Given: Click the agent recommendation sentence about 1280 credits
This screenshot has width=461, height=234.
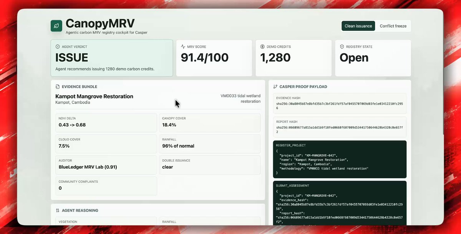Looking at the screenshot, I should point(105,69).
